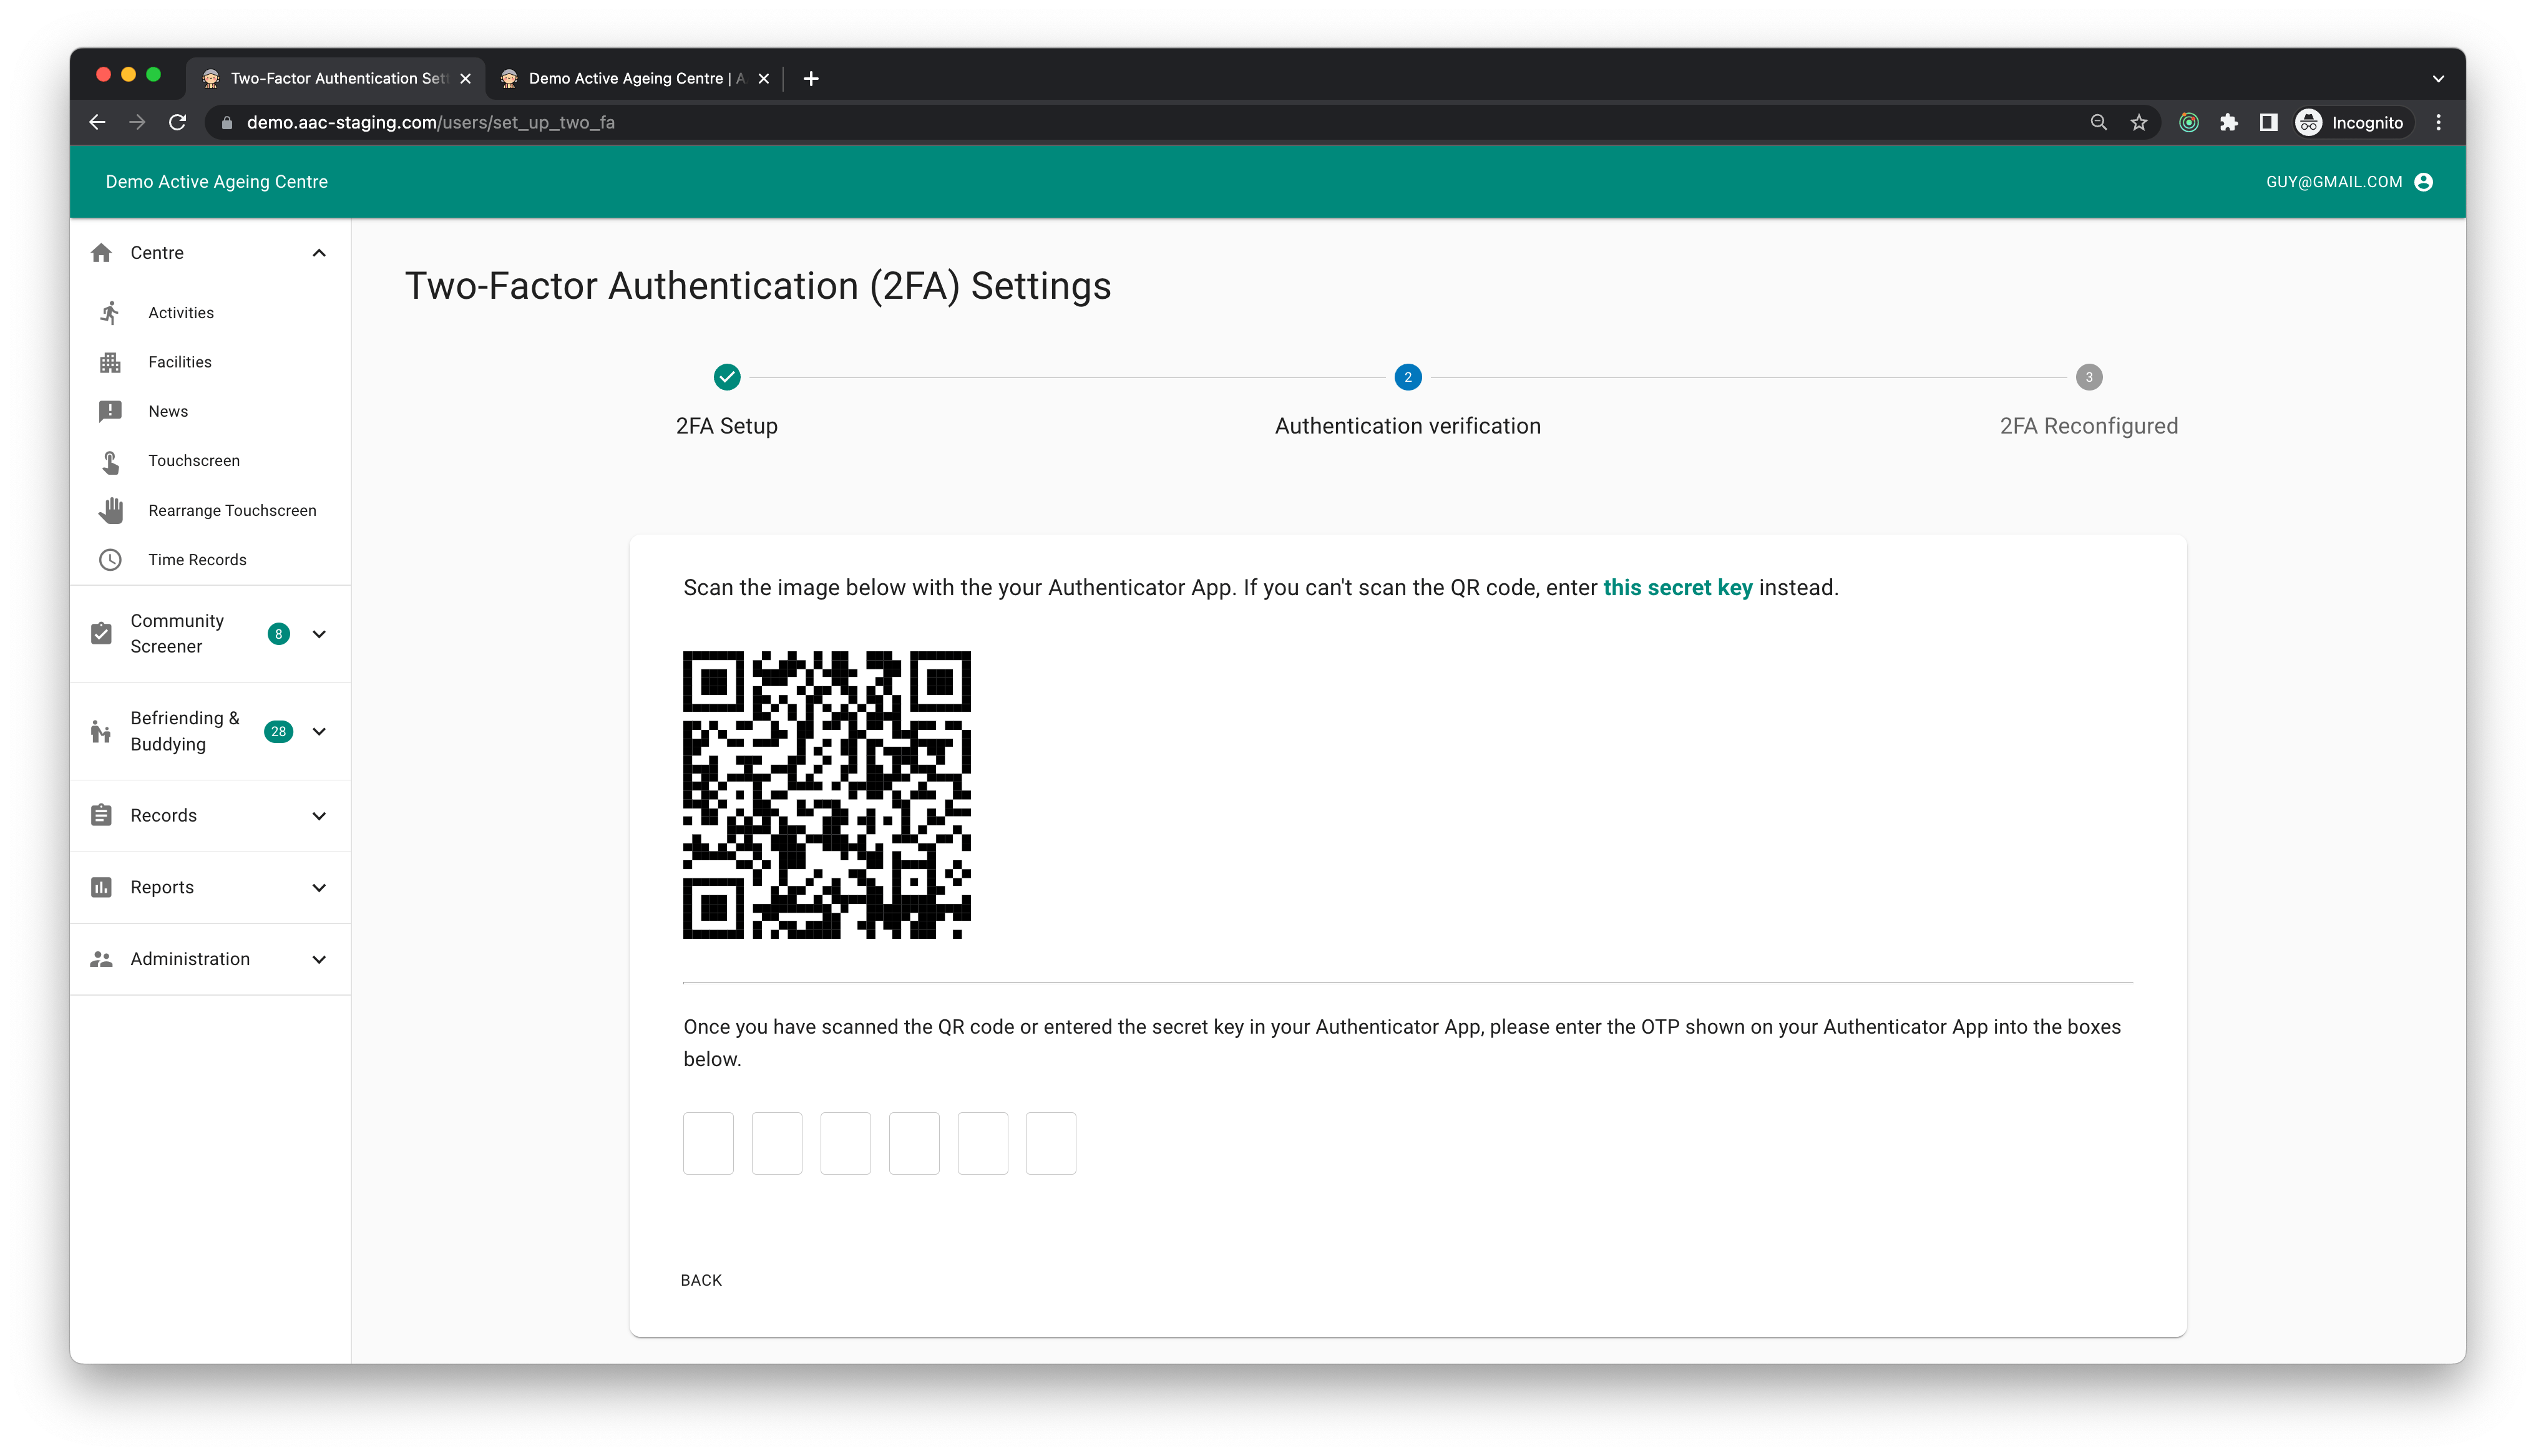Click the step 3 circle marker
Image resolution: width=2536 pixels, height=1456 pixels.
2088,377
